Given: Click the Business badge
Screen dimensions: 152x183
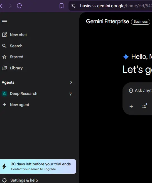Looking at the screenshot, I should 141,22.
